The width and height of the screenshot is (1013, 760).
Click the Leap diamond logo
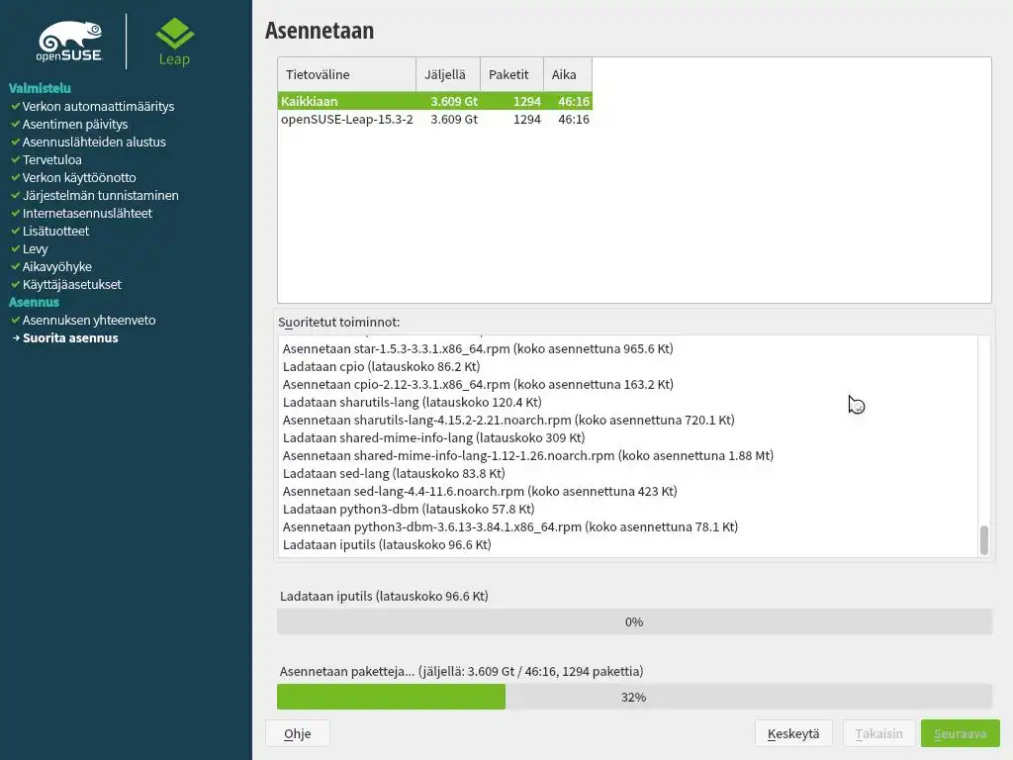(174, 42)
